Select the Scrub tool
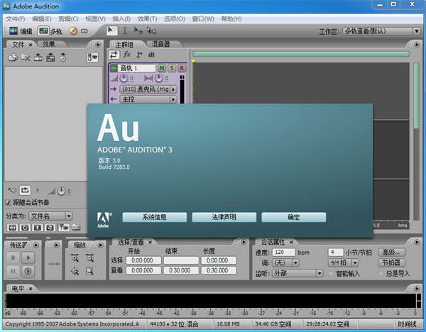This screenshot has width=426, height=332. tap(151, 31)
